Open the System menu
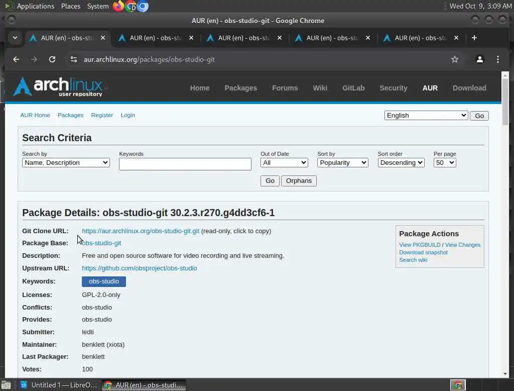This screenshot has width=514, height=391. click(98, 6)
